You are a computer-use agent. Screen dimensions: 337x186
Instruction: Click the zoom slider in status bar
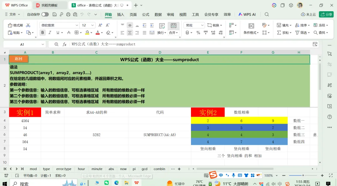(x=303, y=175)
